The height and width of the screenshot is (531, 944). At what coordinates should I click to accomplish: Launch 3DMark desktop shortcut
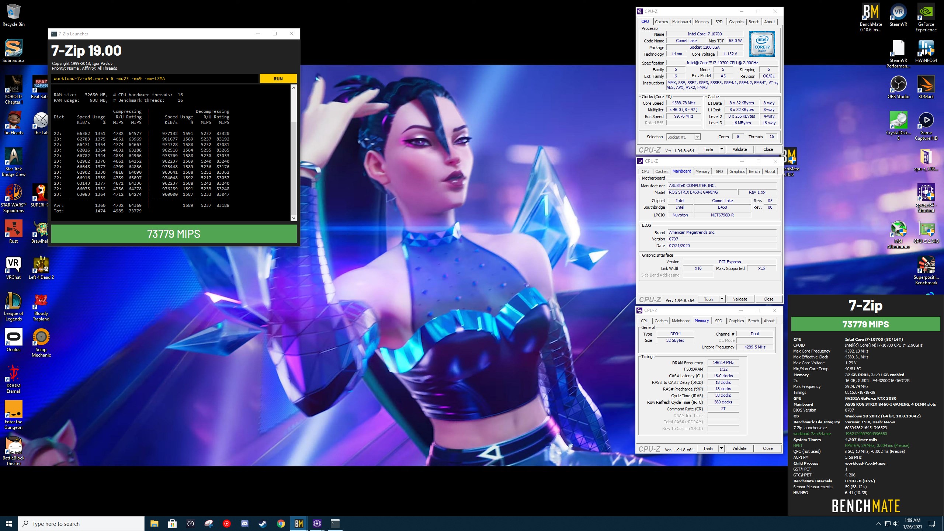(926, 87)
